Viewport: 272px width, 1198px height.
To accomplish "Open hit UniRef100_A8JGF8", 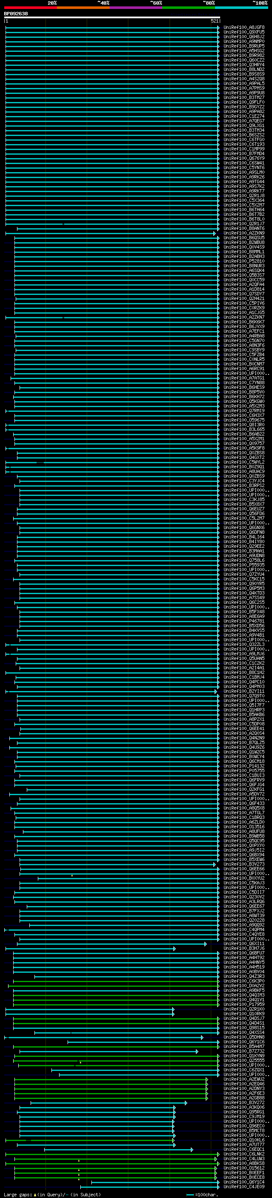I will click(244, 28).
